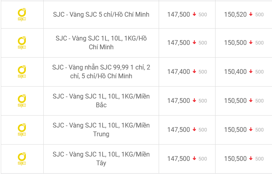
Task: Select SJC 1L, 10L, 1KG/Miền Trung product name
Action: pos(101,130)
